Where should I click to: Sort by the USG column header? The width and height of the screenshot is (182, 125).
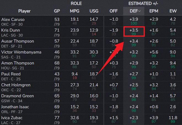click(94, 11)
